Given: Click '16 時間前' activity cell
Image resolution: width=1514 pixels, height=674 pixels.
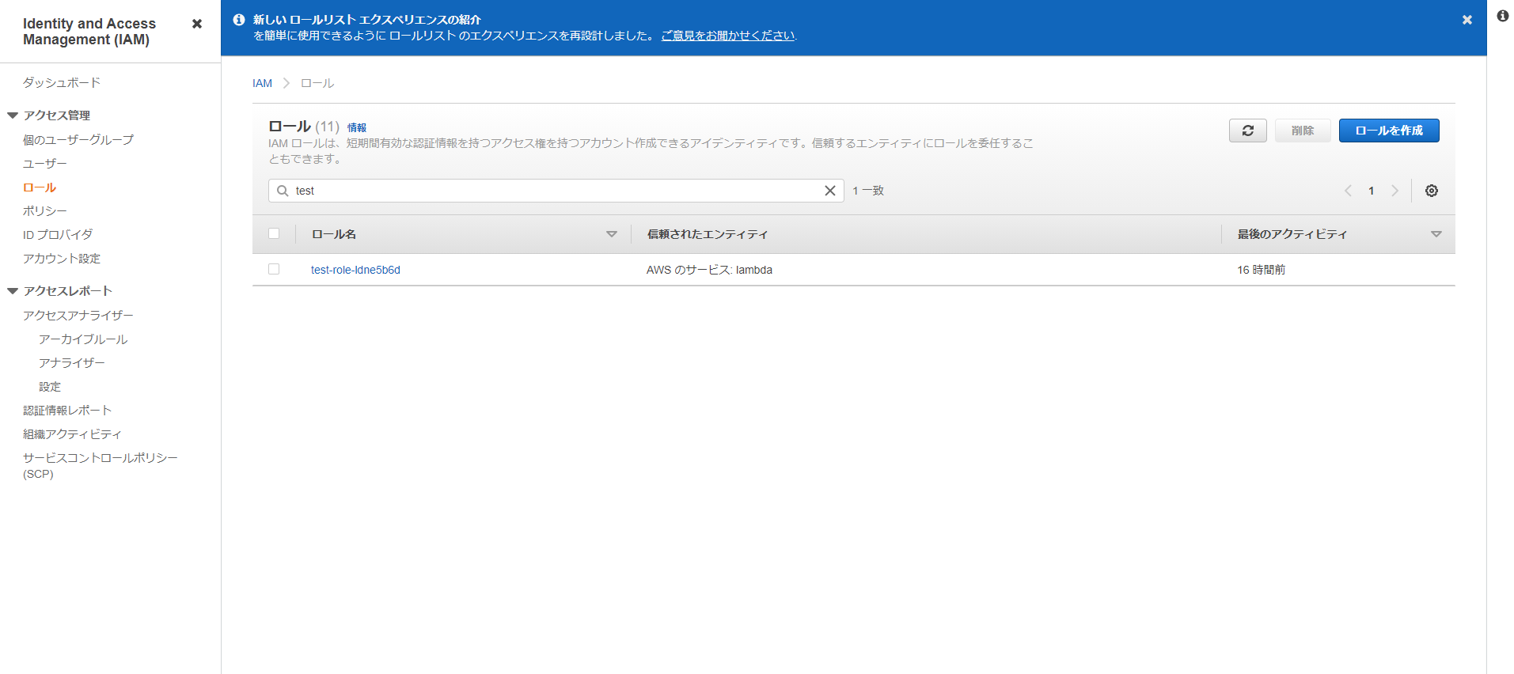Looking at the screenshot, I should pos(1261,270).
